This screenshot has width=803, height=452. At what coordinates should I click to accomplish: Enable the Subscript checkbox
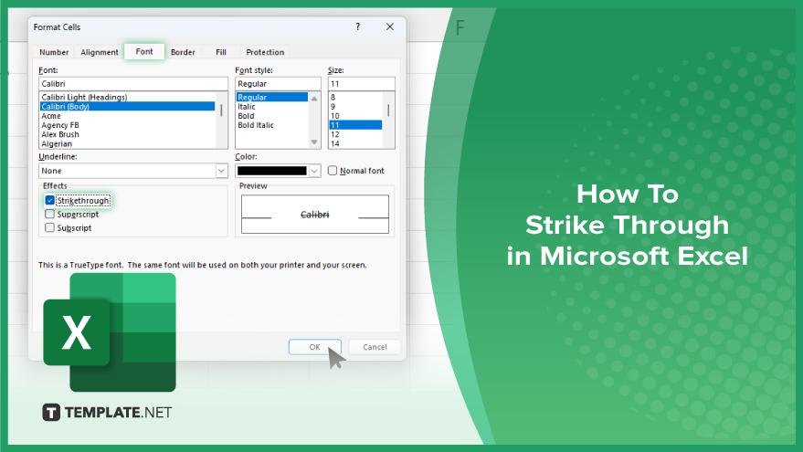(x=49, y=227)
